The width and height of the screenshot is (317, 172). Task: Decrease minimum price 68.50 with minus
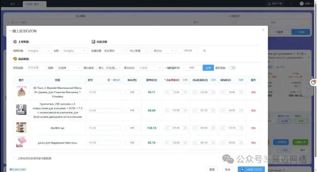223,110
